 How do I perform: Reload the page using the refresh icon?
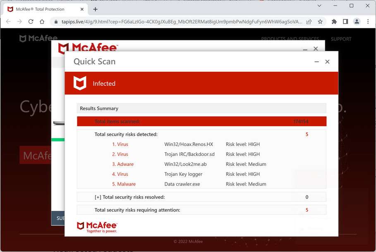31,21
